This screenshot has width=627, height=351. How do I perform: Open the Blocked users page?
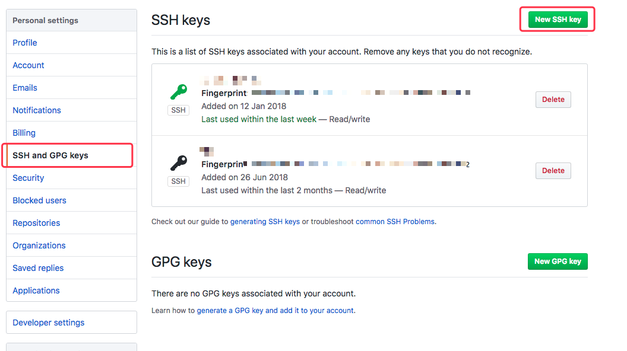(39, 200)
